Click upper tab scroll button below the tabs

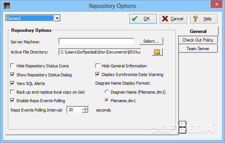(183, 124)
